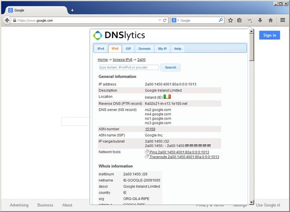Select the inet6num 2a00:1450::/29 value
The width and height of the screenshot is (290, 212).
coord(135,174)
